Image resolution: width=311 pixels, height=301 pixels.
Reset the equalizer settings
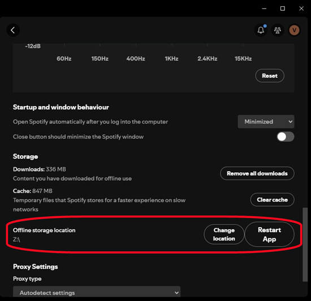[x=270, y=76]
